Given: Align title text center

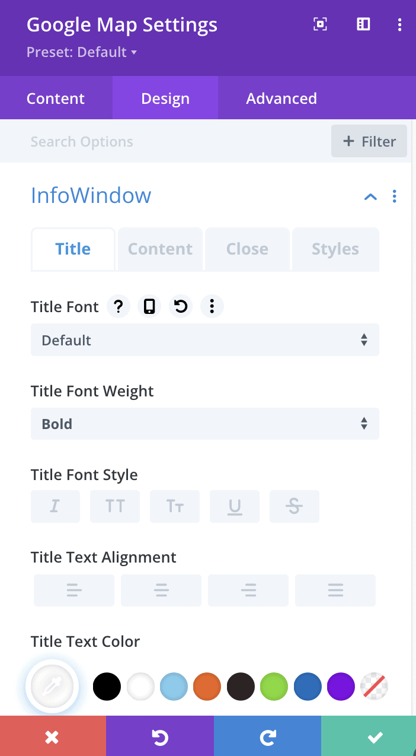Looking at the screenshot, I should click(161, 590).
